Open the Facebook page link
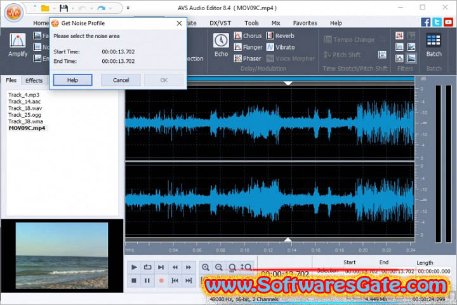The width and height of the screenshot is (457, 305). click(x=425, y=22)
